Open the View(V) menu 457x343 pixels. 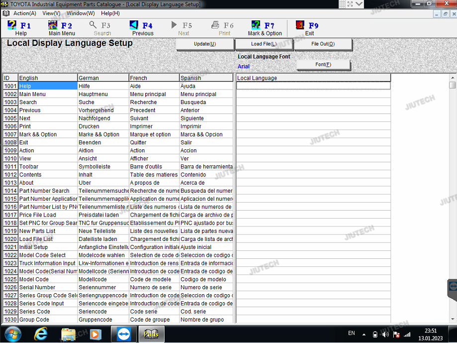(x=51, y=13)
